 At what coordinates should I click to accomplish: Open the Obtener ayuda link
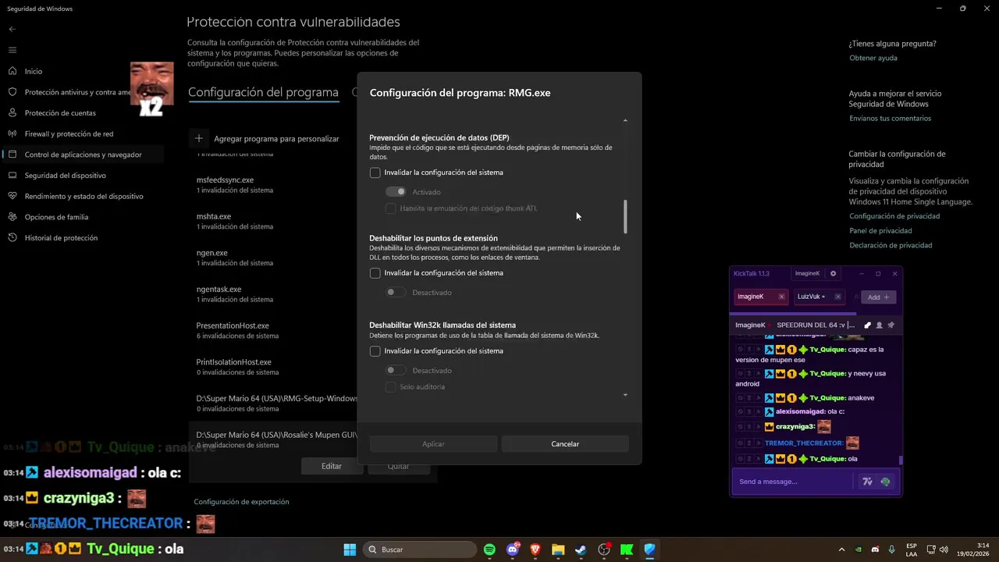(x=873, y=59)
